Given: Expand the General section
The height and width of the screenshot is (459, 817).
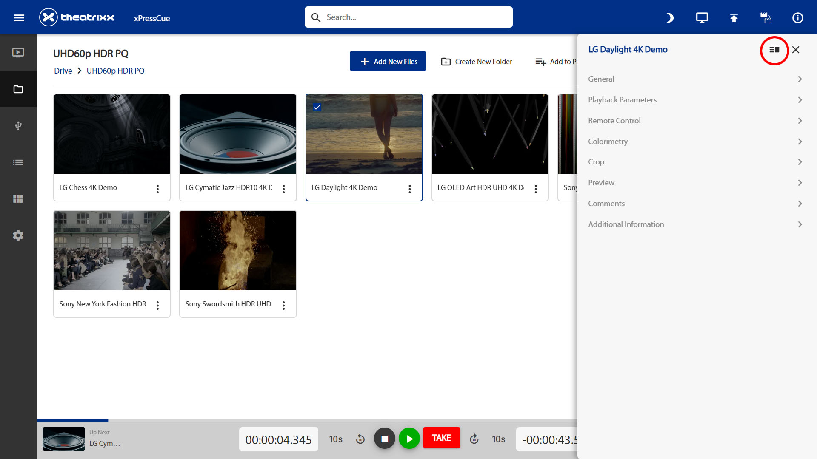Looking at the screenshot, I should (695, 79).
